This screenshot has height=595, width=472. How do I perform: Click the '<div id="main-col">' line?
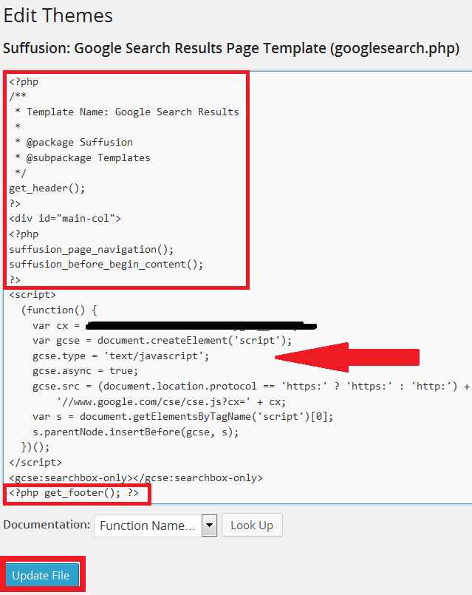pos(65,219)
